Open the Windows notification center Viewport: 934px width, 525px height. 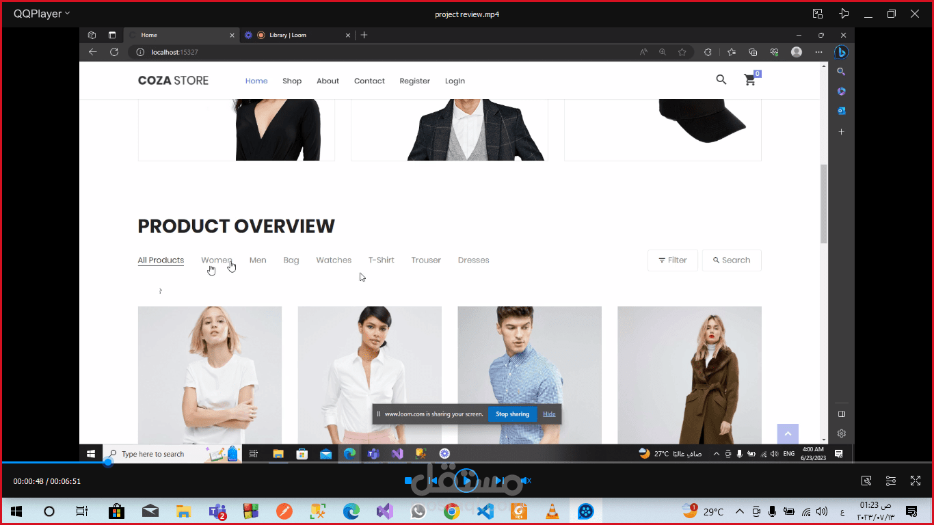point(911,511)
